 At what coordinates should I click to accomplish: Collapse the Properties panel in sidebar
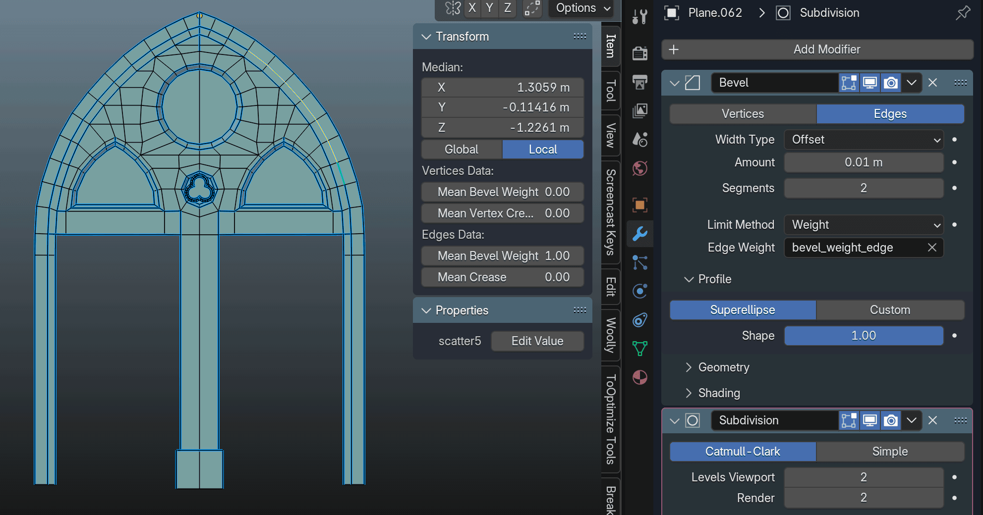tap(426, 310)
